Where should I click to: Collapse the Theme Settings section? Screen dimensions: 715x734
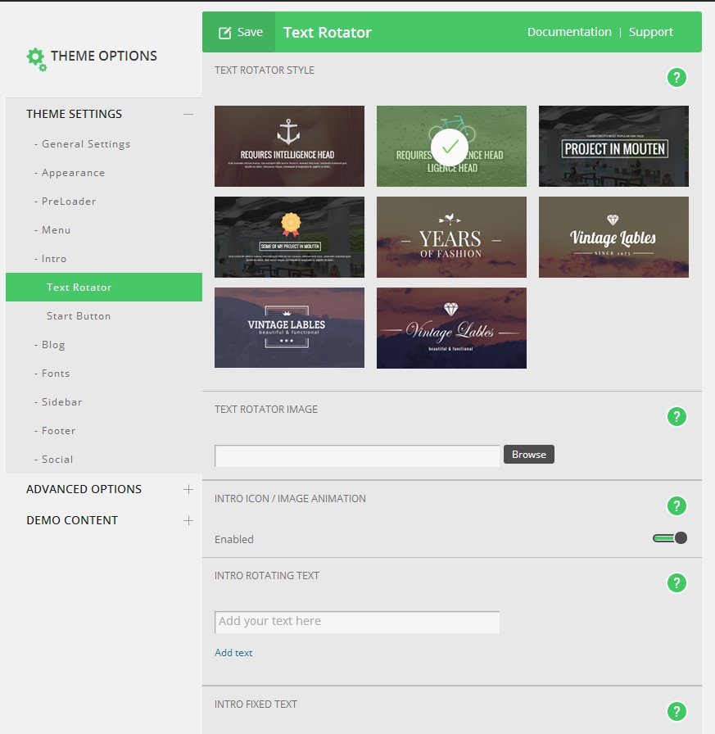pos(188,114)
